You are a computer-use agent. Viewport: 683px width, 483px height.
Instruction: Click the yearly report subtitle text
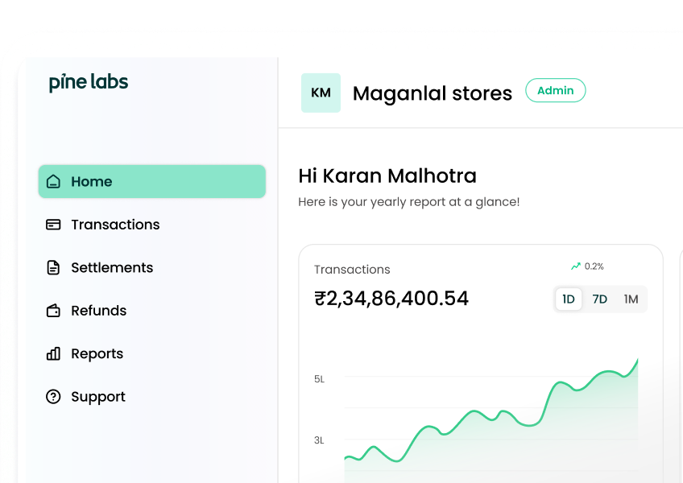click(x=408, y=202)
